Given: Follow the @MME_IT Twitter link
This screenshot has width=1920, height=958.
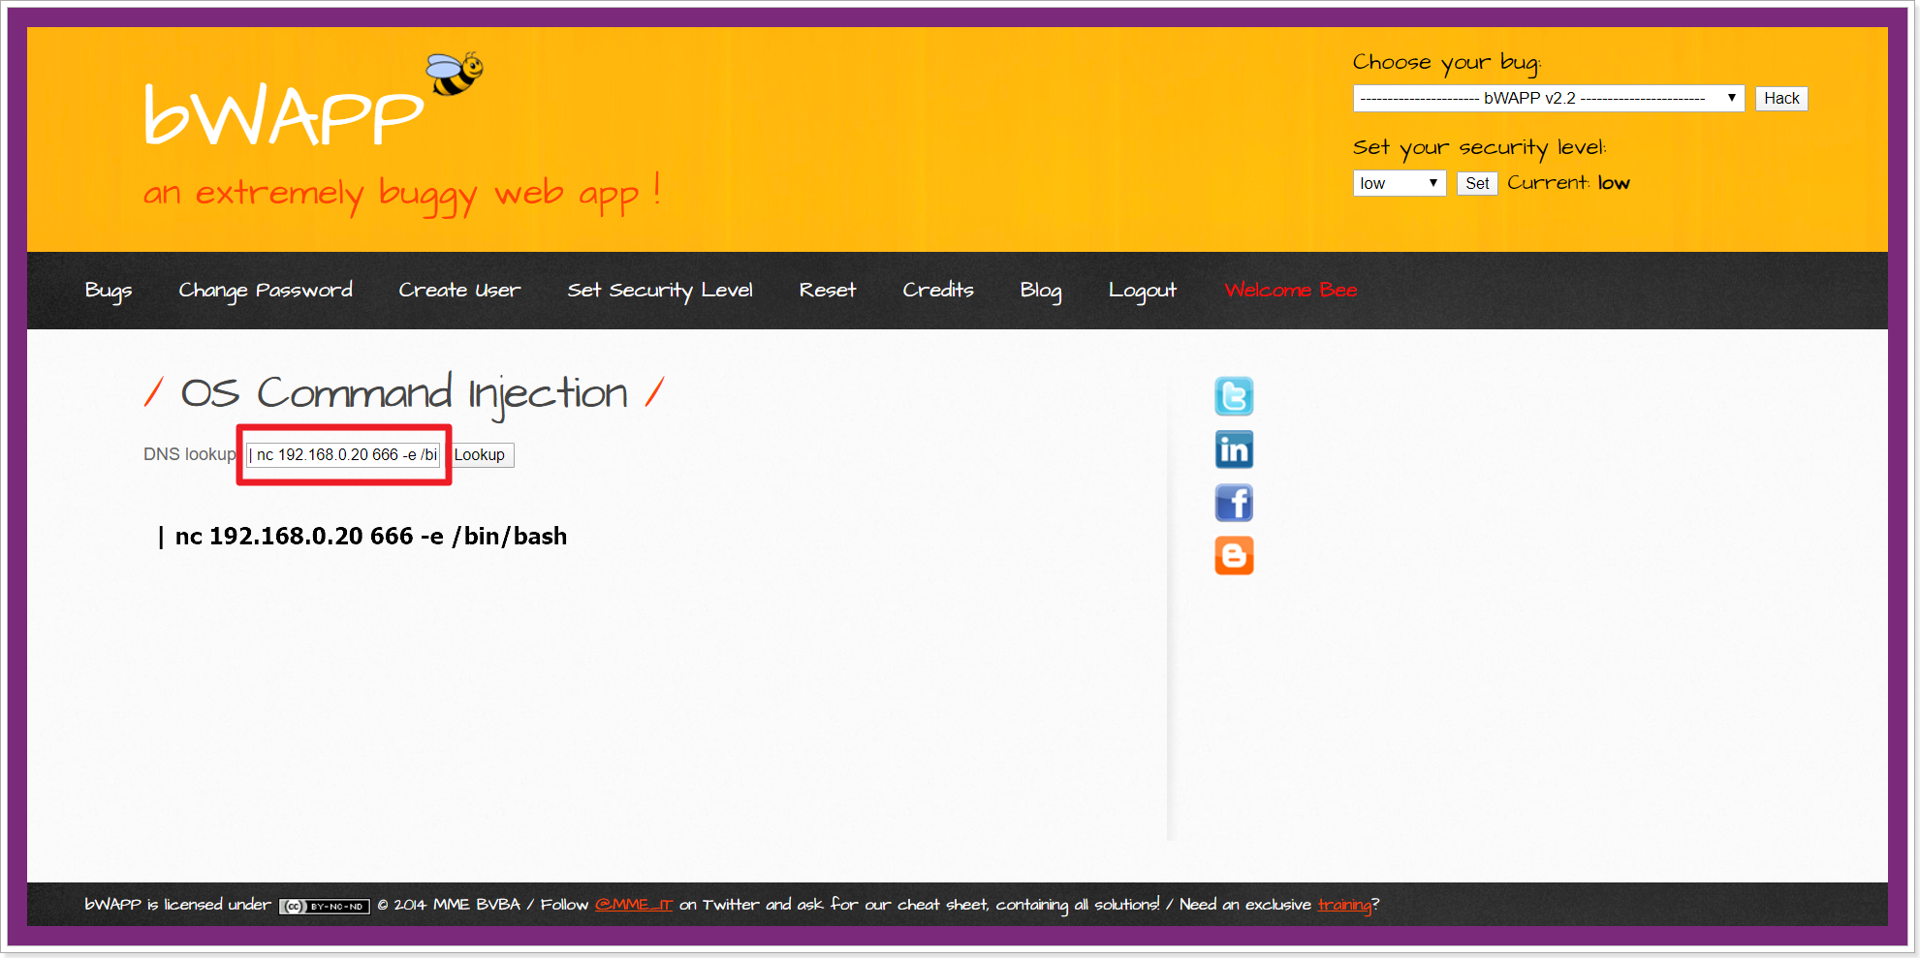Looking at the screenshot, I should 633,905.
